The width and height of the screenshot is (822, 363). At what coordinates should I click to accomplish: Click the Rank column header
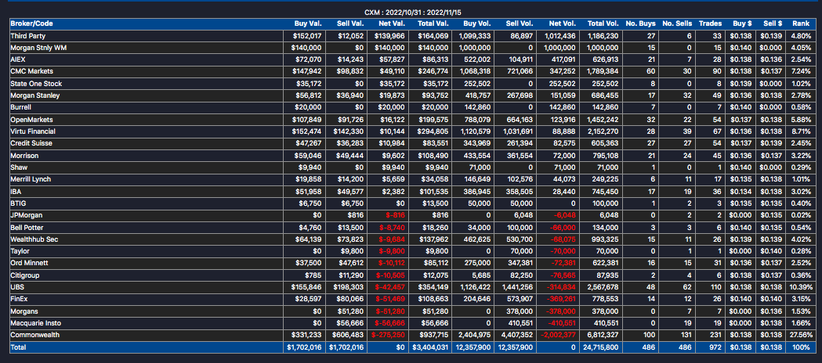coord(801,23)
